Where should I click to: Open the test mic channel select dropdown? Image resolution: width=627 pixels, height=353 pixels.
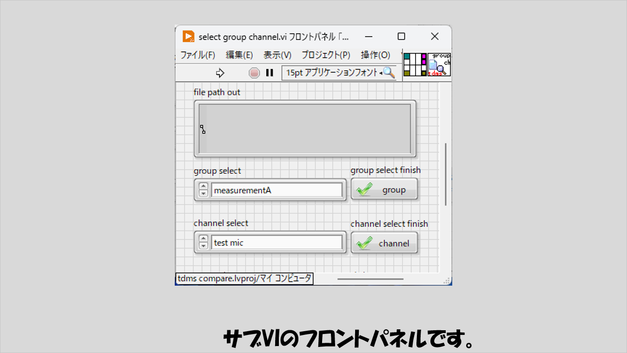point(277,242)
